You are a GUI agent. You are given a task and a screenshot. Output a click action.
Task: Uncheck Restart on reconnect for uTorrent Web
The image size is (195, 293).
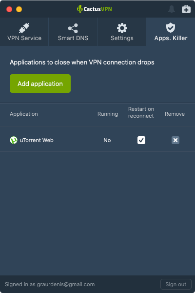(141, 140)
